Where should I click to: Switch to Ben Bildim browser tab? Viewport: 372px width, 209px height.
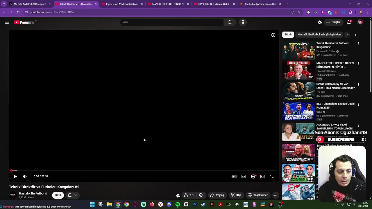(x=260, y=4)
